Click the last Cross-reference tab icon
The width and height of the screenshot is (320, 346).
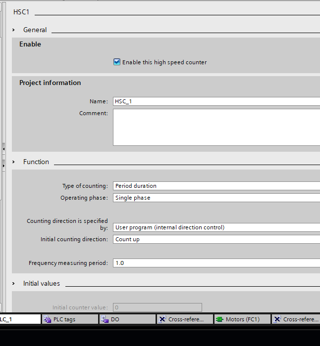[277, 319]
